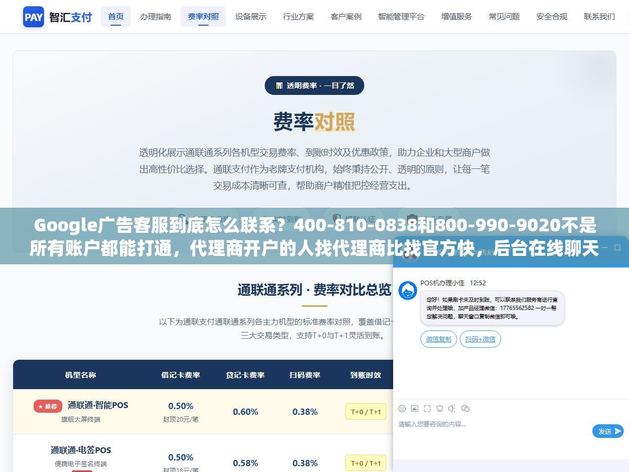Image resolution: width=629 pixels, height=472 pixels.
Task: Click the 通联通·电签POS model name
Action: [81, 450]
